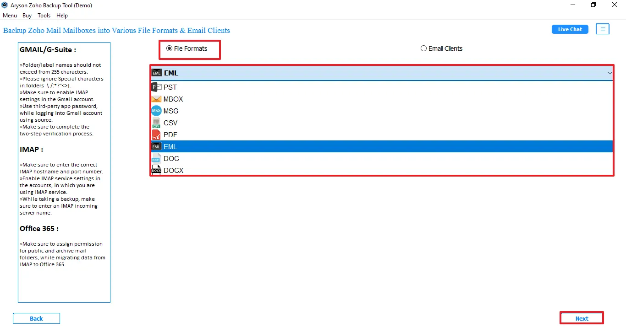Click the DOCX file icon
This screenshot has width=626, height=333.
coord(156,170)
